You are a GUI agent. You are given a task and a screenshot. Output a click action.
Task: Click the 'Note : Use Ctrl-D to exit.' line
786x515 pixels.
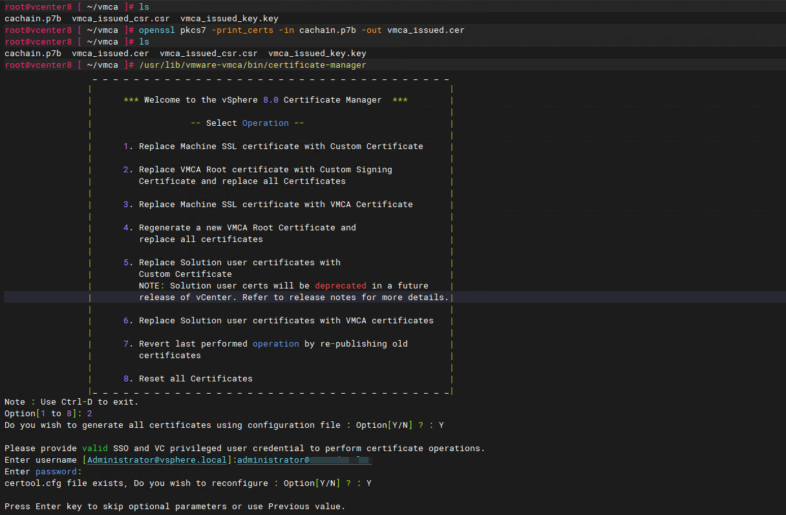point(72,402)
